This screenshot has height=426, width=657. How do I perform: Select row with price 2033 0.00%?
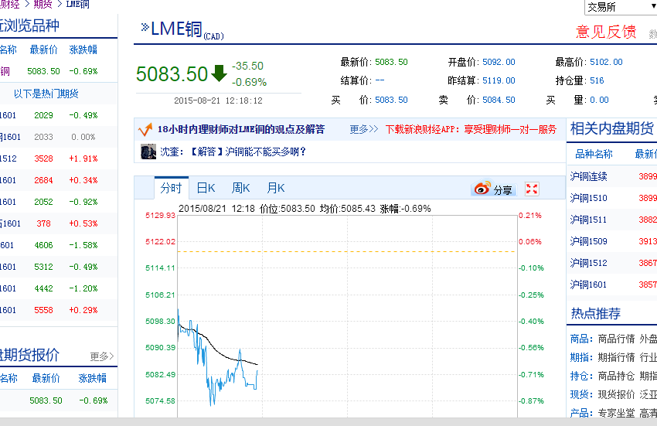[x=58, y=137]
